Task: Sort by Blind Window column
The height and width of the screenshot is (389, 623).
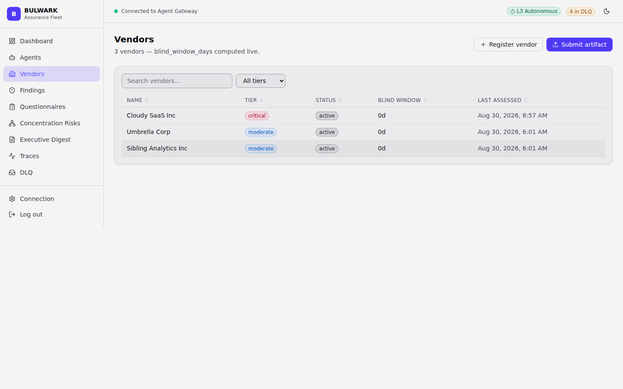Action: coord(402,100)
